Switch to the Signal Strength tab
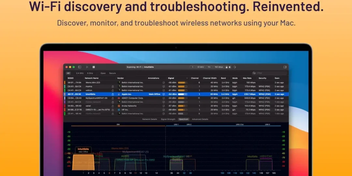352x176 pixels. [168, 119]
